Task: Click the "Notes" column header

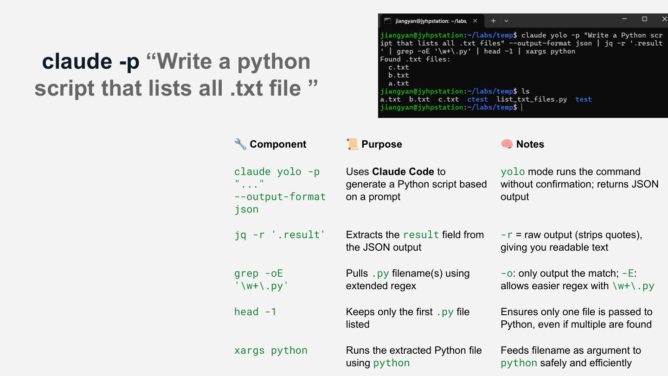Action: click(x=530, y=144)
